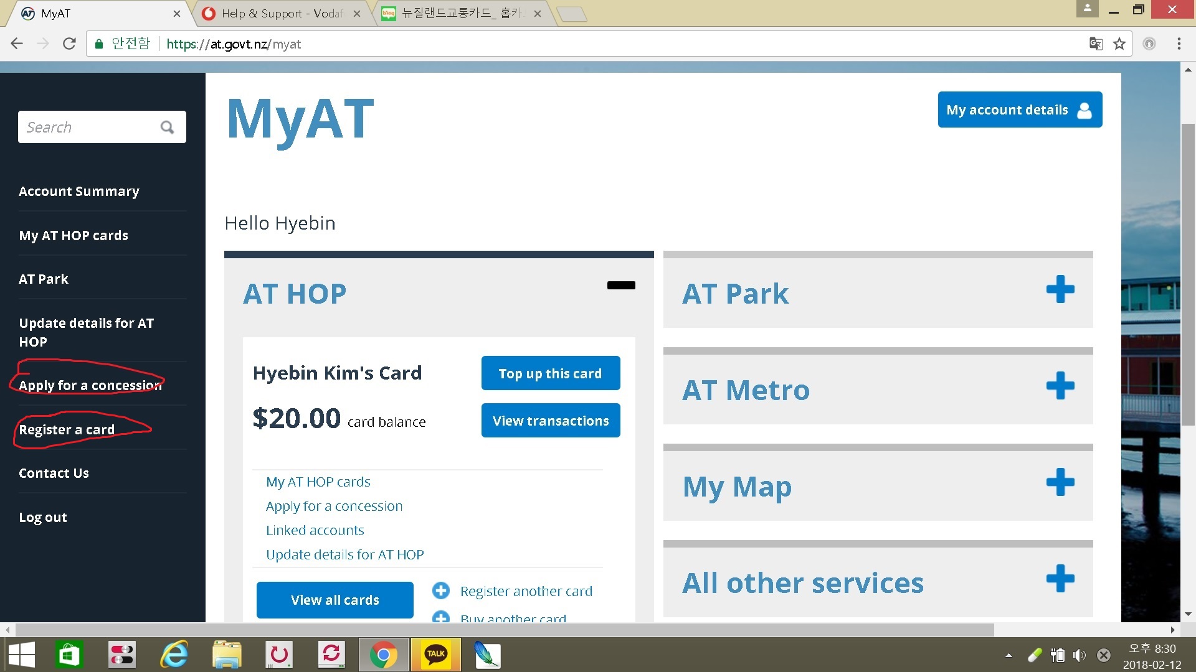Viewport: 1196px width, 672px height.
Task: Expand the AT Park panel
Action: point(1060,289)
